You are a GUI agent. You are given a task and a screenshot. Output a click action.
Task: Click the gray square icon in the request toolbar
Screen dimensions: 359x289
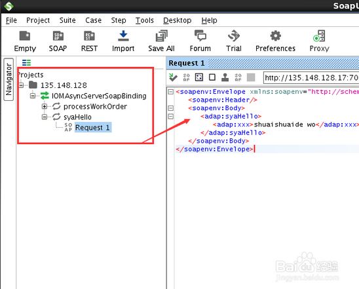[251, 77]
